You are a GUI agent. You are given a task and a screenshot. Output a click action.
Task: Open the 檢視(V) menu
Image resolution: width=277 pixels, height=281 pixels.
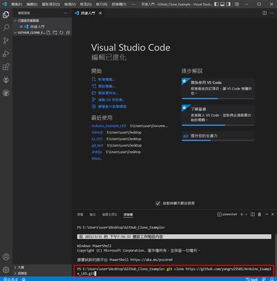(x=70, y=4)
